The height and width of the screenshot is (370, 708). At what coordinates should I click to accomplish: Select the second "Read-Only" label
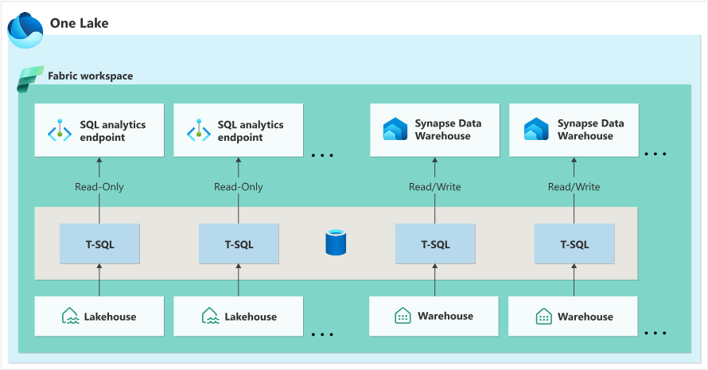pyautogui.click(x=239, y=186)
